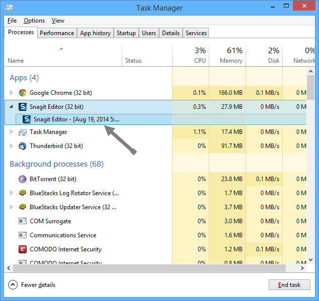This screenshot has height=301, width=319.
Task: Click Snagit Editor's 27.9 MB memory value
Action: 232,107
